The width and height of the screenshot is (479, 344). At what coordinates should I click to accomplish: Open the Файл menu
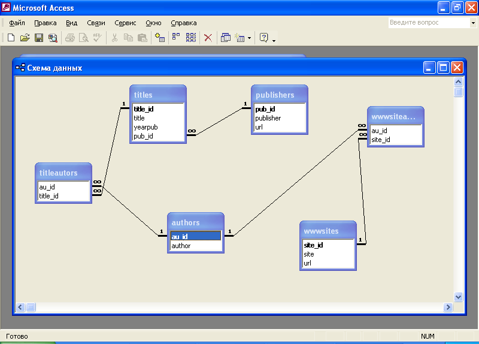coord(17,23)
